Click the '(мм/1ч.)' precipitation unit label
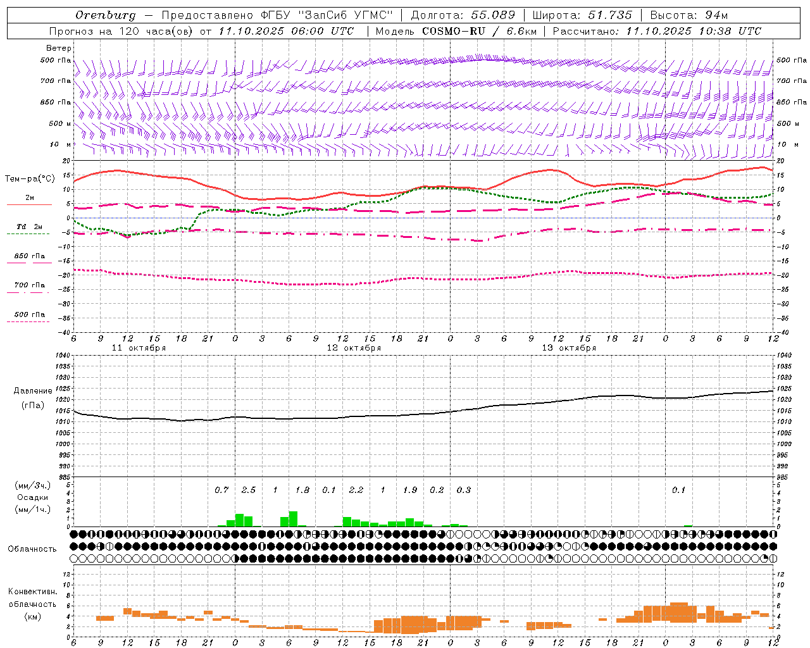Viewport: 810px width, 648px height. 33,509
